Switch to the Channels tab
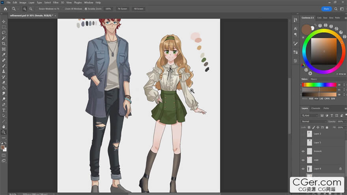347x195 pixels. (316, 108)
